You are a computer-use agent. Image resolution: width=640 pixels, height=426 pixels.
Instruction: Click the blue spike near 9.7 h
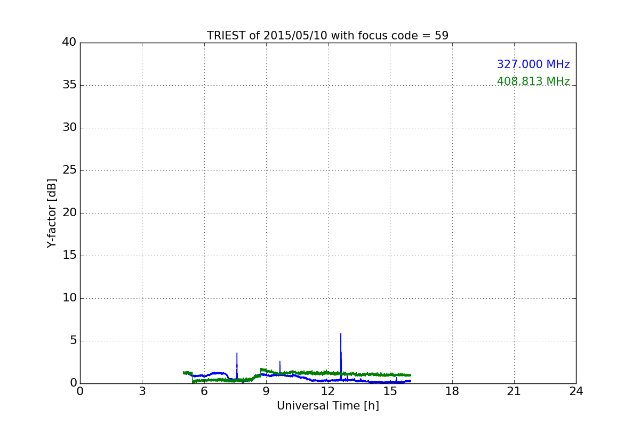(279, 368)
